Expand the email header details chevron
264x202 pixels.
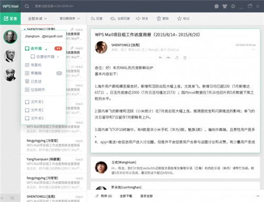253,50
